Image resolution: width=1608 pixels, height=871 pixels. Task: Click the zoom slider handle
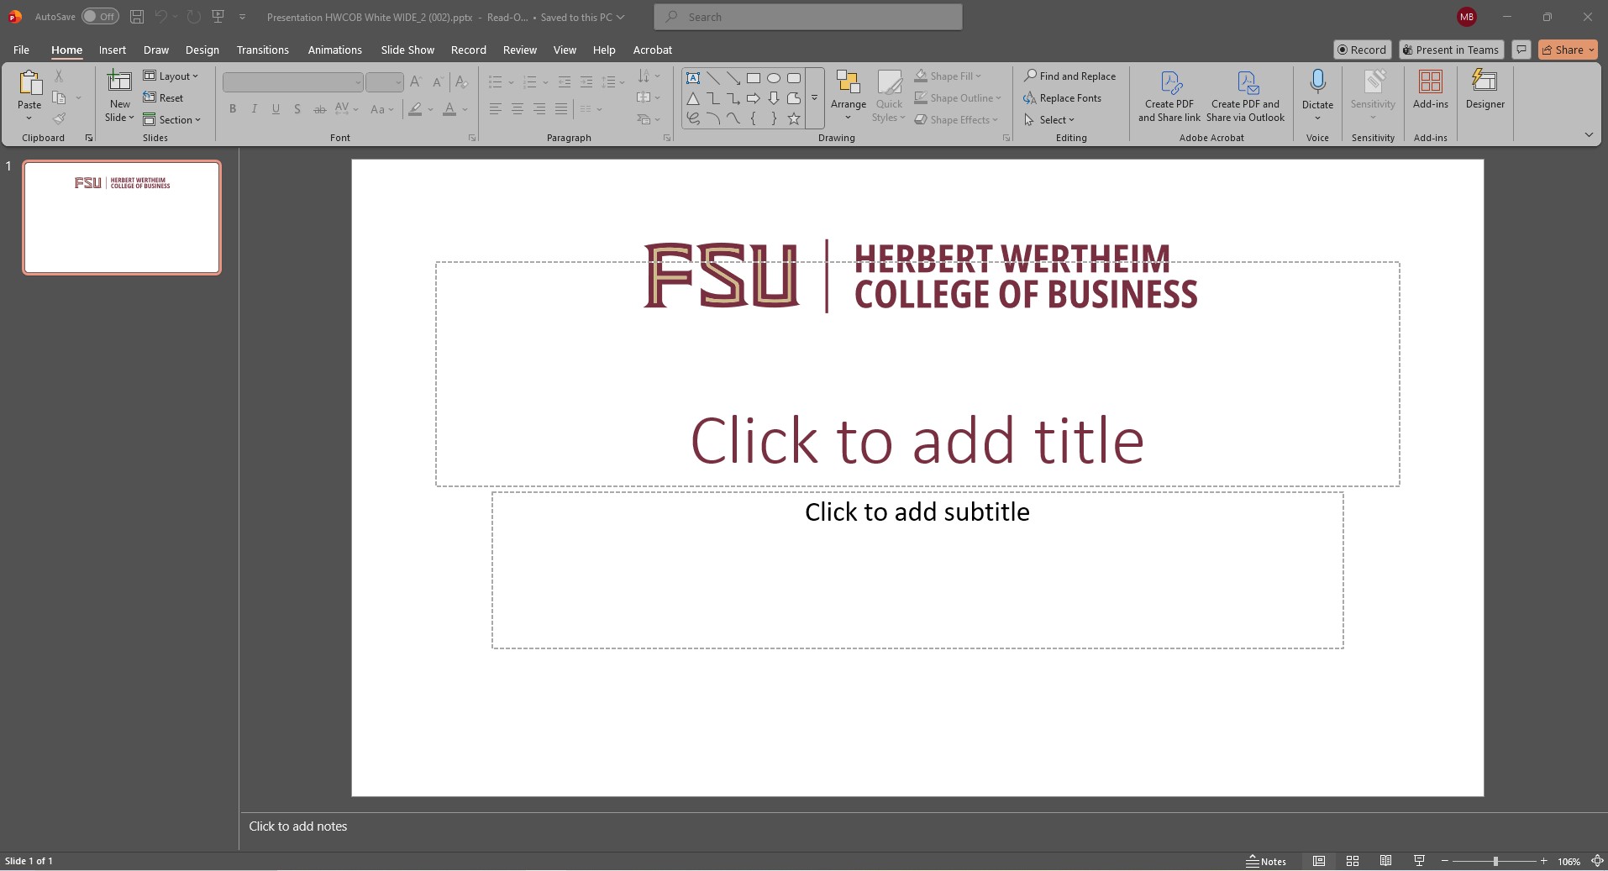point(1495,861)
